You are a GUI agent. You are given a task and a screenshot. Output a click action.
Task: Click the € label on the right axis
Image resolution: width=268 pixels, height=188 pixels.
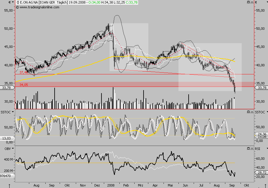coord(256,2)
